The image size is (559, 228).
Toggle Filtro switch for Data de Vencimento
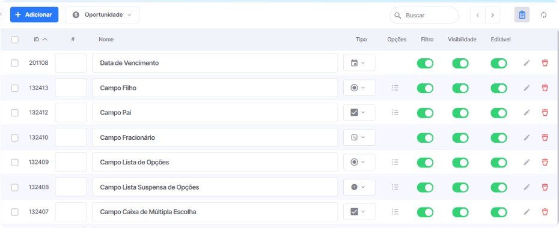(x=426, y=64)
